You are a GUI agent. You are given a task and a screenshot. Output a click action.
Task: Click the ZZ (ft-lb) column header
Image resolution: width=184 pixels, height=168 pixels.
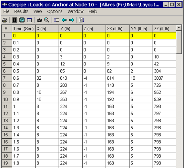point(164,29)
